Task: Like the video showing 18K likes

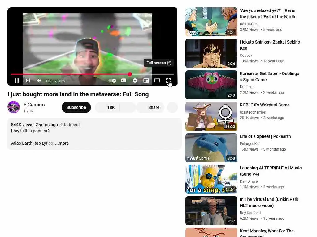Action: (x=107, y=107)
